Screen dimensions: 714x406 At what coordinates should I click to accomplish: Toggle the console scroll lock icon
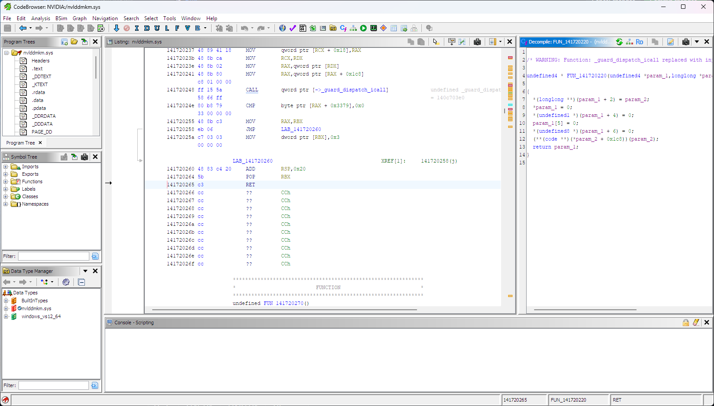(x=685, y=323)
